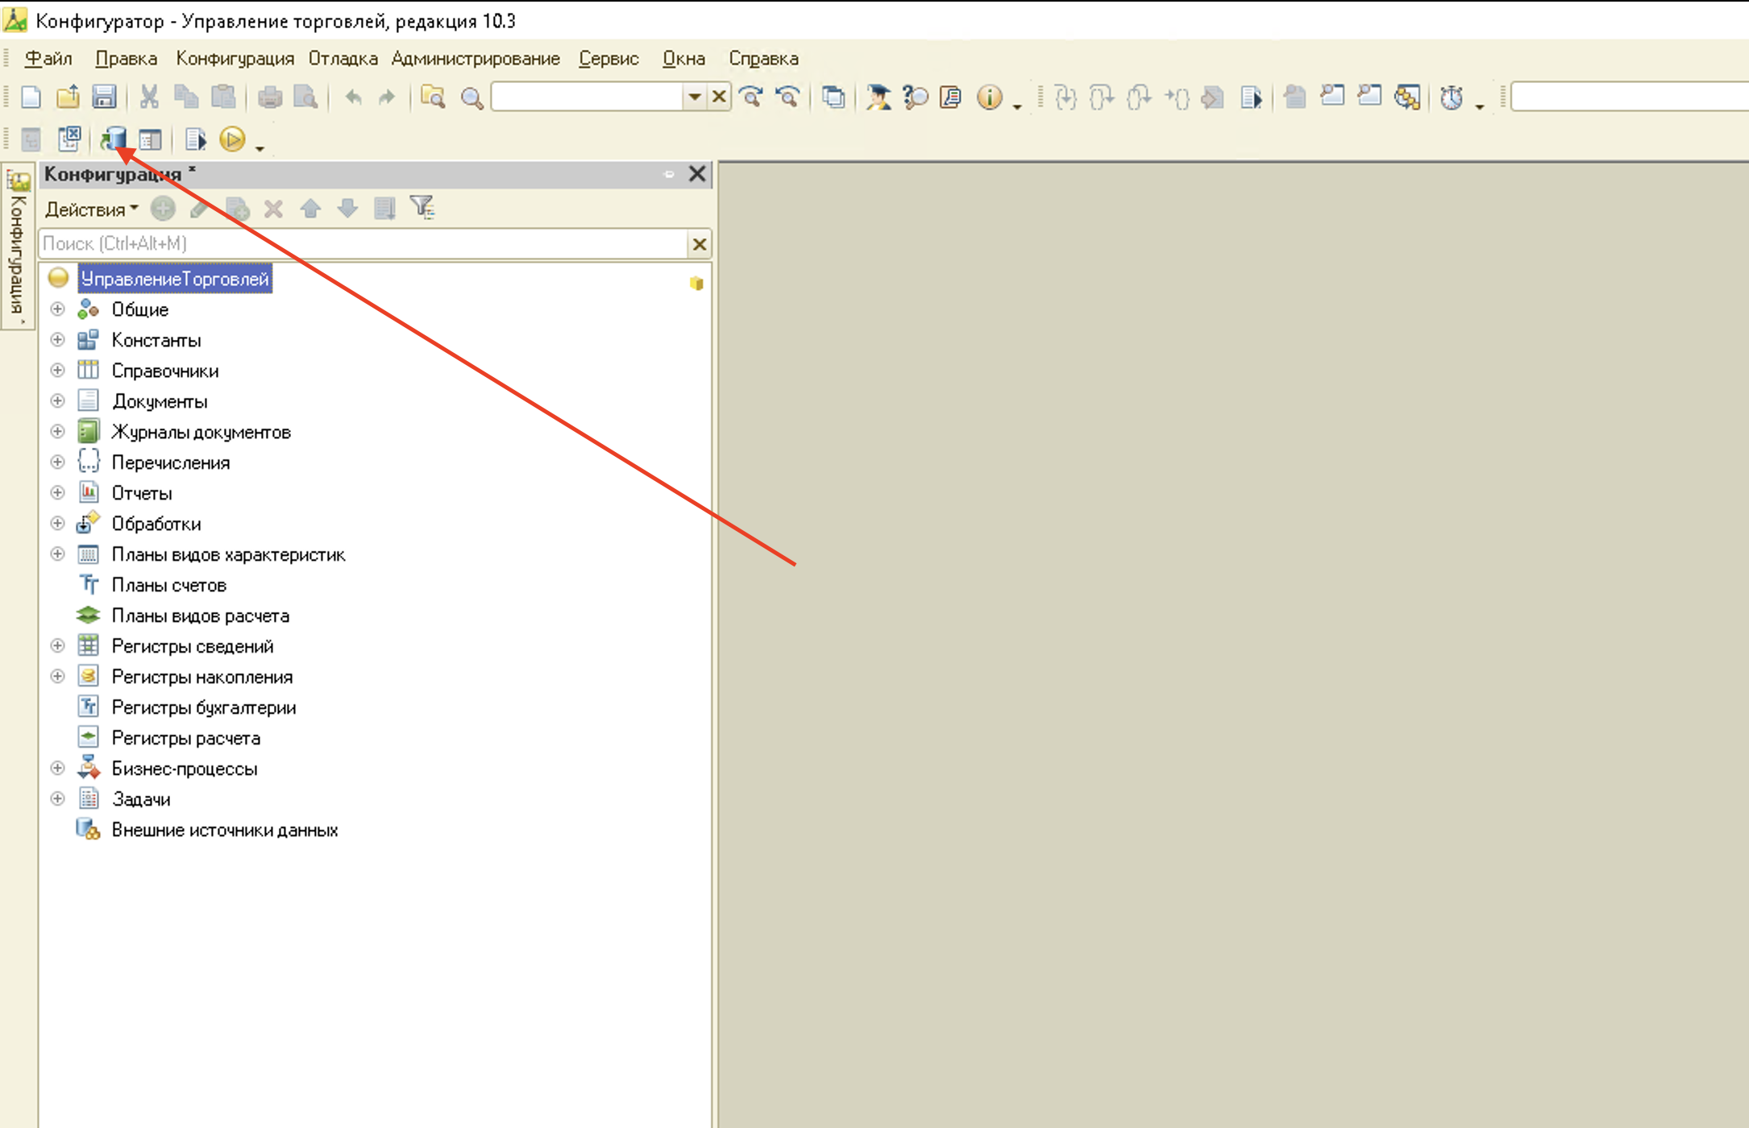The height and width of the screenshot is (1128, 1749).
Task: Select the УправлениеТорговлей root node
Action: 175,279
